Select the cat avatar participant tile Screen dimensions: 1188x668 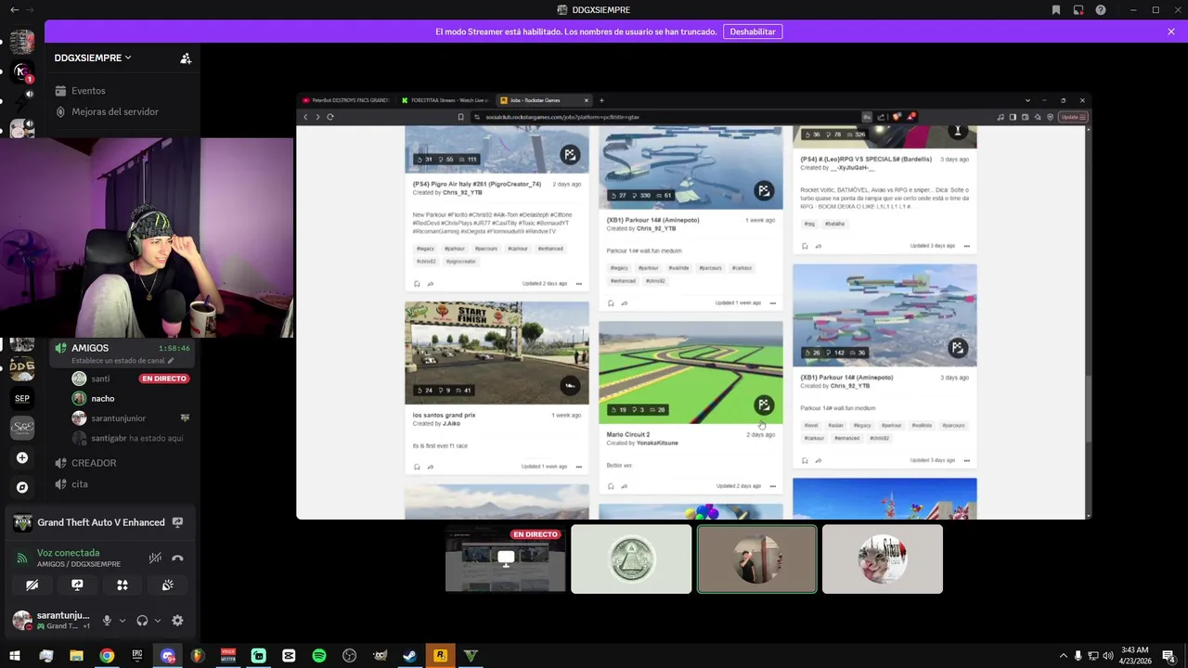point(882,559)
